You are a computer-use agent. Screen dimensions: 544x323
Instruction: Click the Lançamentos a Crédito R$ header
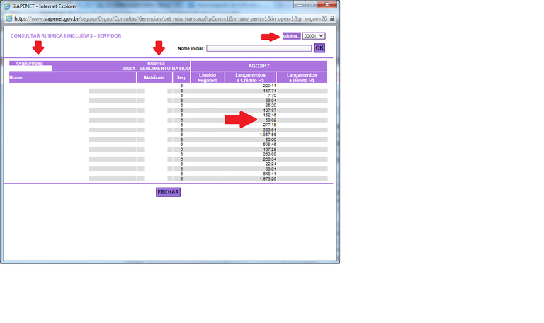pyautogui.click(x=255, y=77)
